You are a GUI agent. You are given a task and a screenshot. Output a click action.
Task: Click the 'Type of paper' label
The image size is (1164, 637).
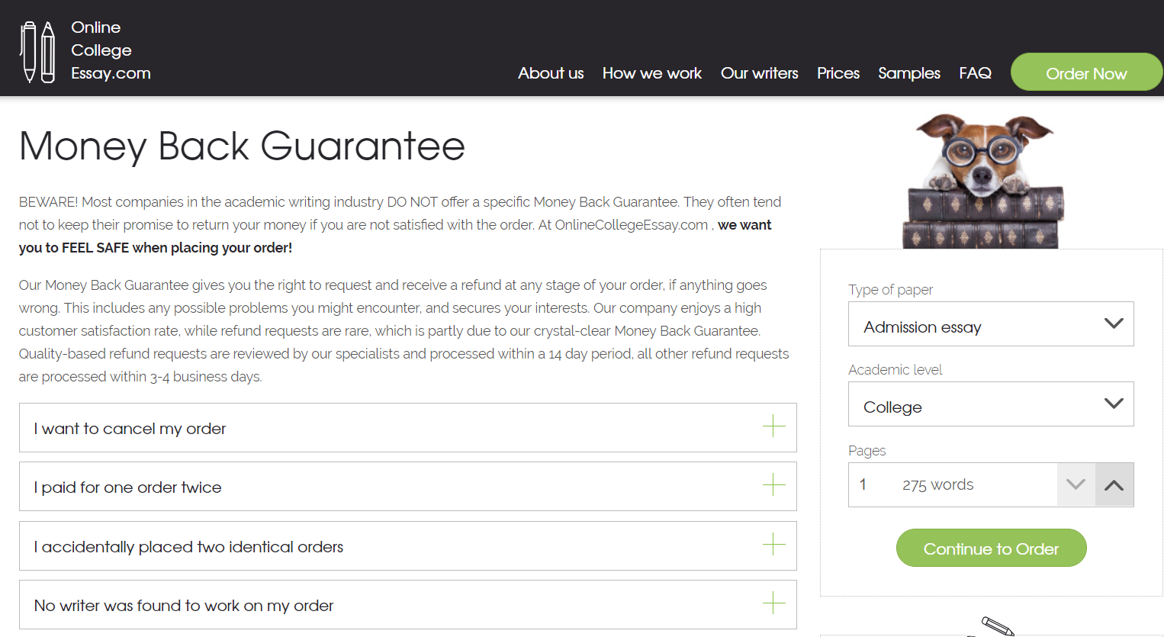click(x=890, y=290)
